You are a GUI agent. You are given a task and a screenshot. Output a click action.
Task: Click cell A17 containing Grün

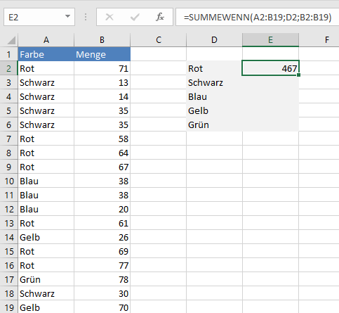(46, 279)
